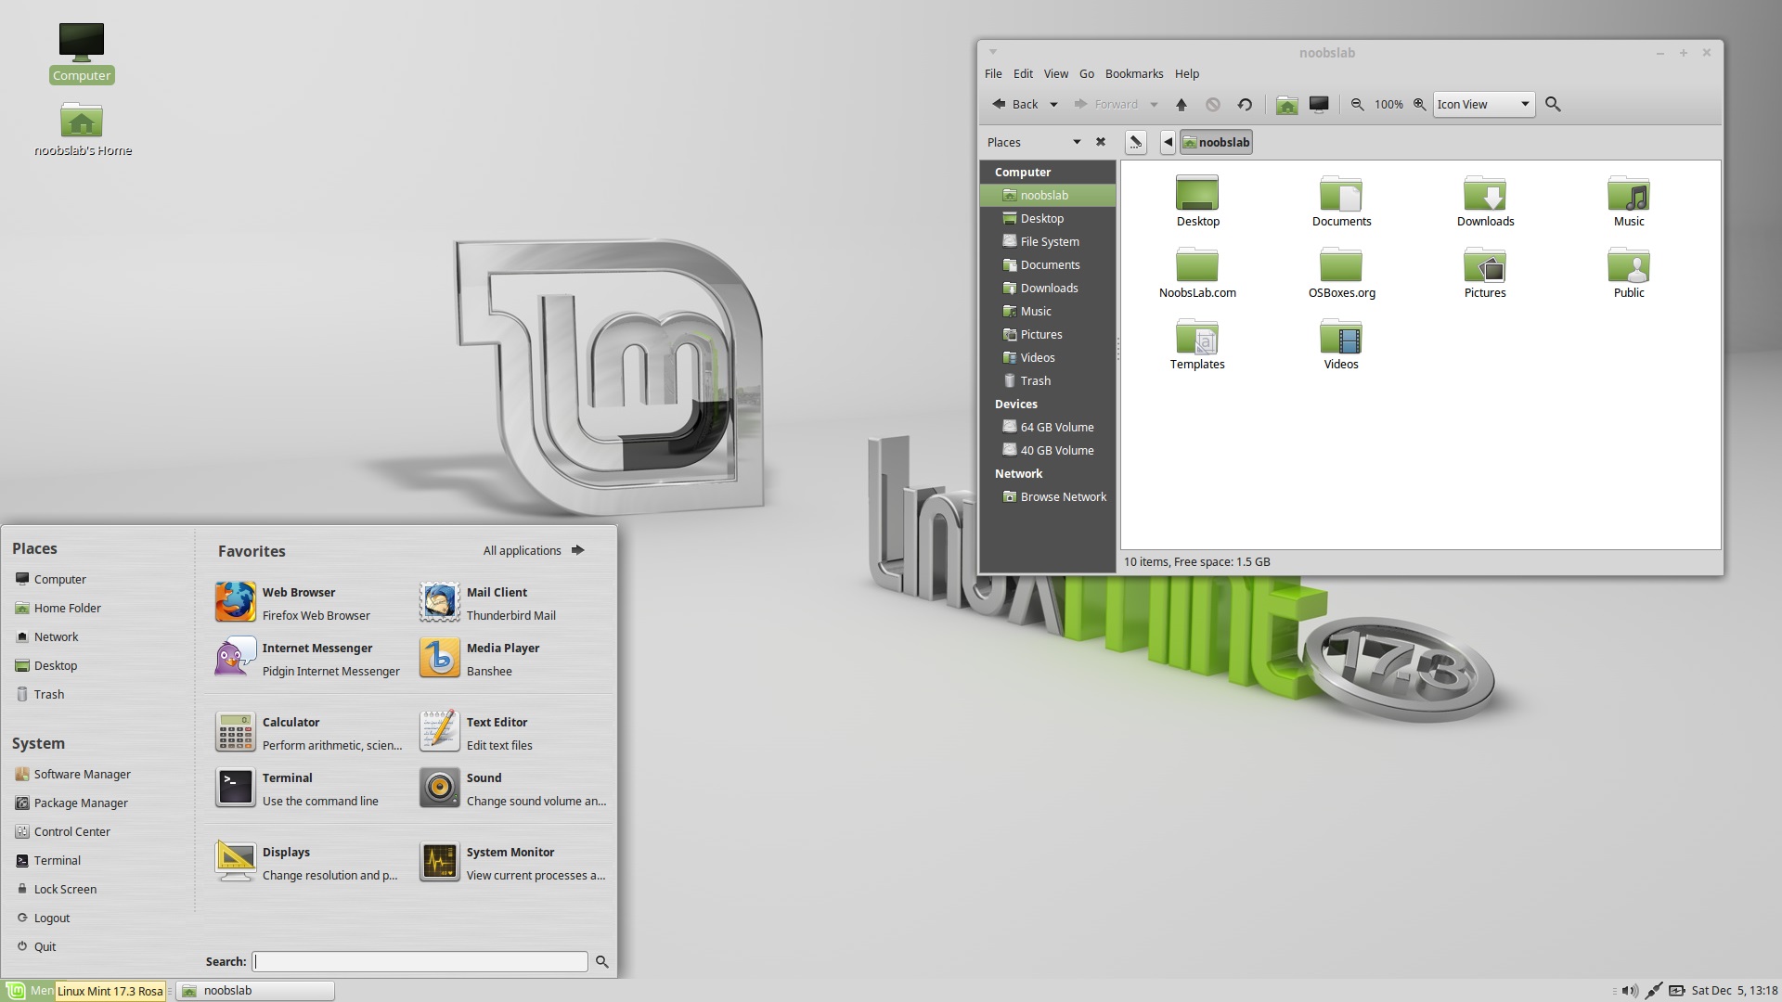Open file search with magnifier toolbar icon
Screen dimensions: 1782x1002
[1553, 105]
